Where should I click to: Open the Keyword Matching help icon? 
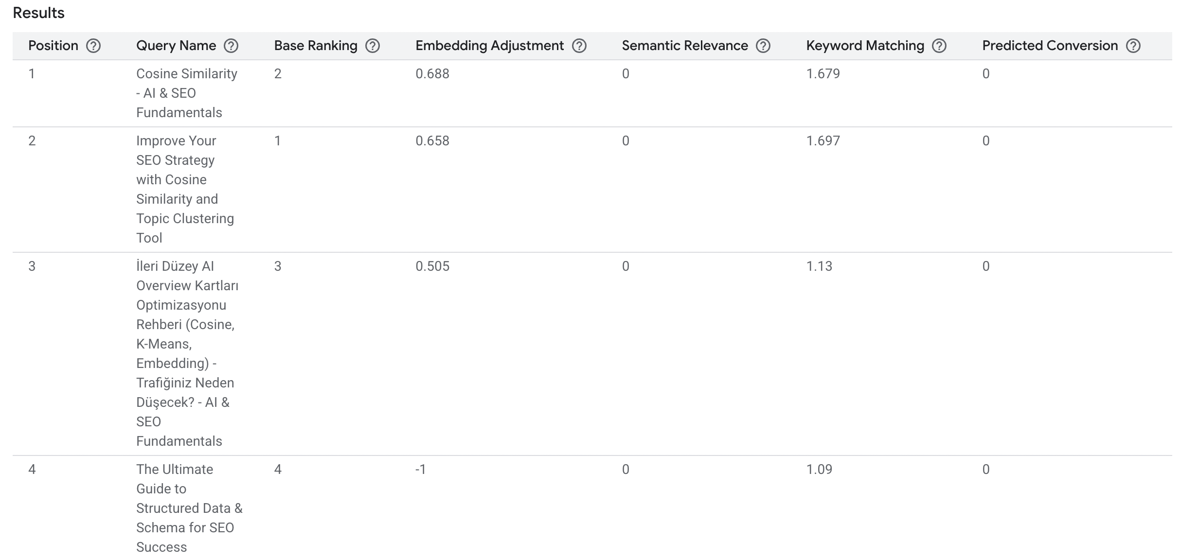939,46
